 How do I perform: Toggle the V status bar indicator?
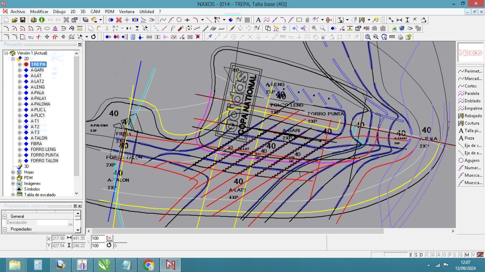pyautogui.click(x=473, y=255)
